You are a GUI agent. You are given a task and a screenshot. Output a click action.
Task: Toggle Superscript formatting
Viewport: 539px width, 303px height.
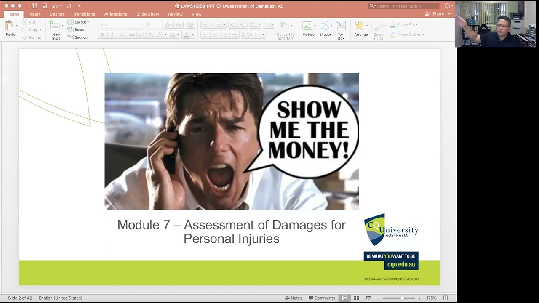pyautogui.click(x=141, y=35)
